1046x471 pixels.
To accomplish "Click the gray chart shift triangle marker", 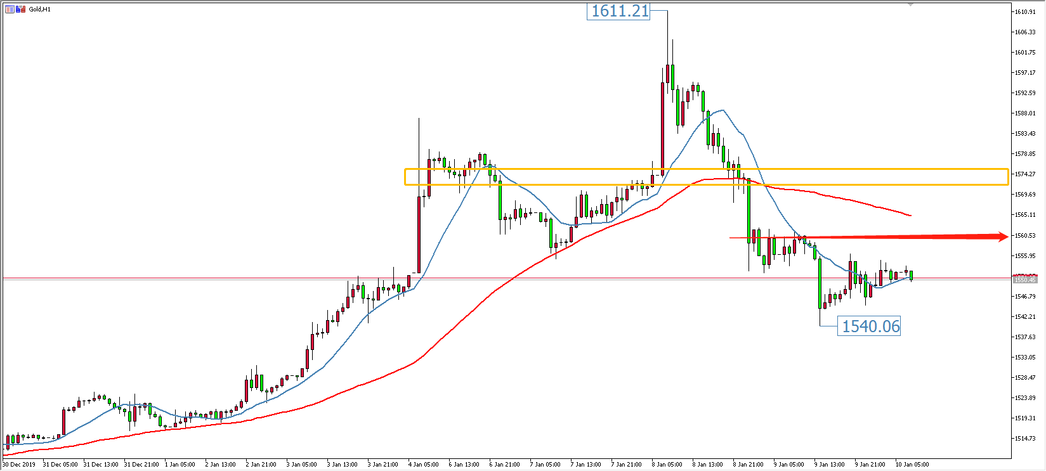I will click(911, 4).
